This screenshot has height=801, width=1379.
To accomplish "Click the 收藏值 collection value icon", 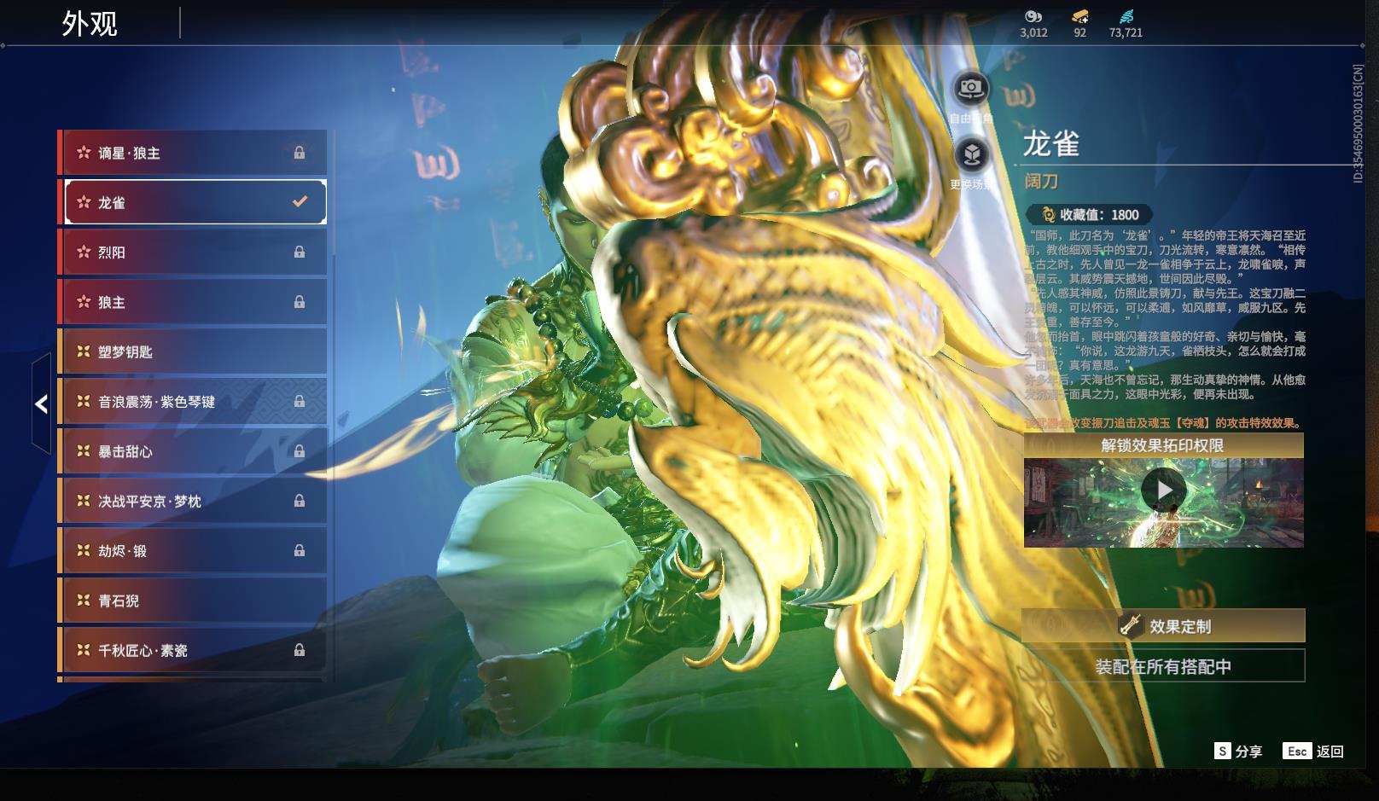I will pos(1049,215).
